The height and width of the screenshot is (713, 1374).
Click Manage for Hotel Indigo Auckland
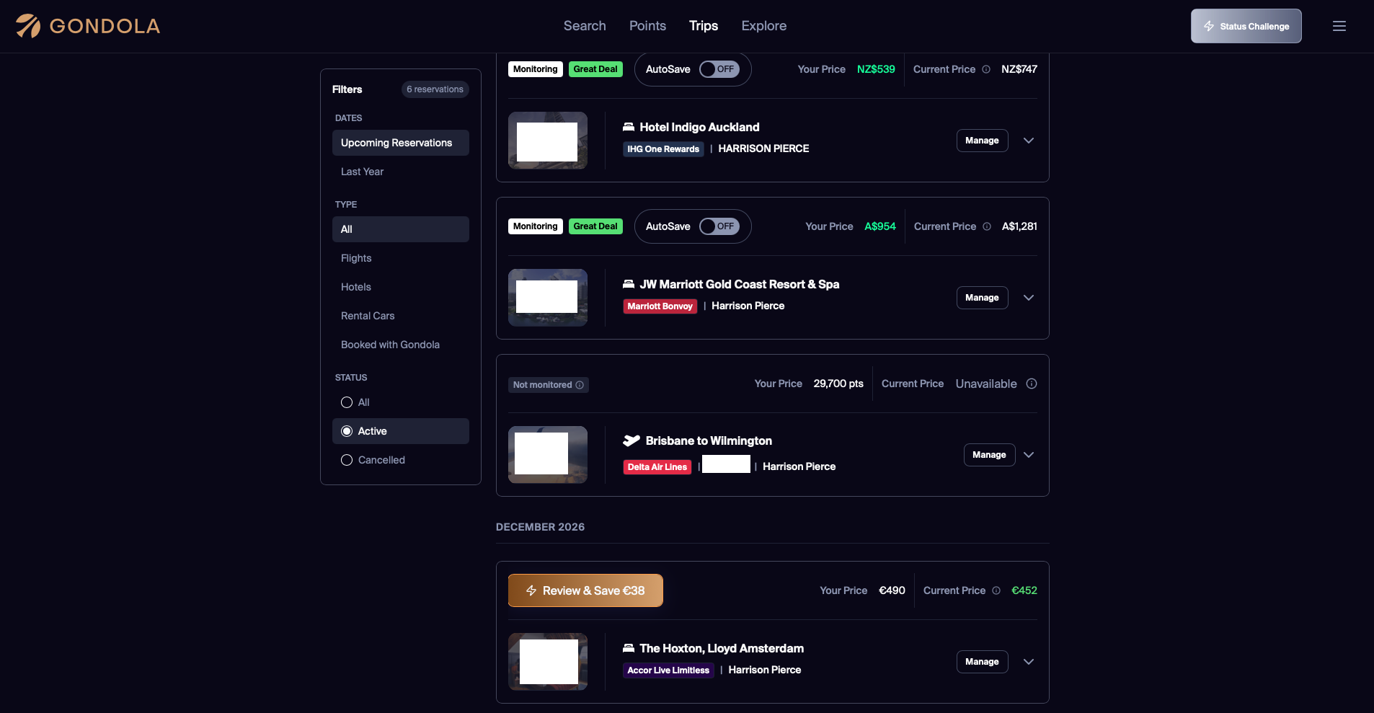[982, 141]
